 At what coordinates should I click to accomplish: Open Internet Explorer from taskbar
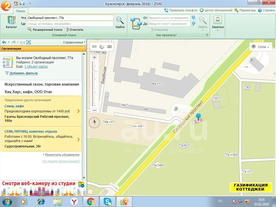tap(41, 202)
